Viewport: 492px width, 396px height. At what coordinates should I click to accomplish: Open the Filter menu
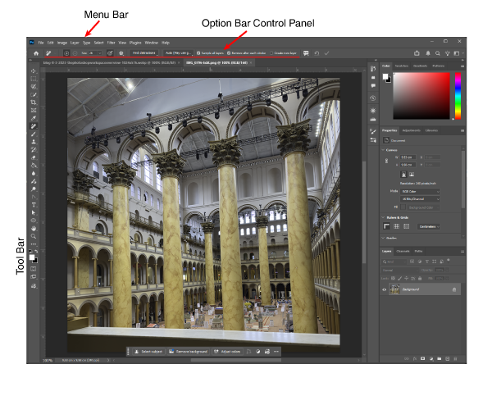tap(111, 42)
